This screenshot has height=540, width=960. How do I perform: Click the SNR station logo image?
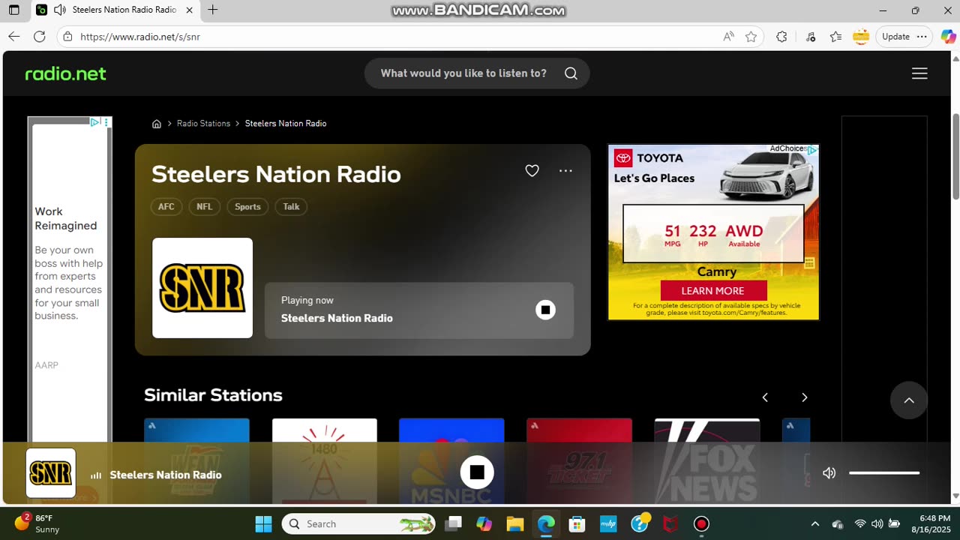[202, 288]
